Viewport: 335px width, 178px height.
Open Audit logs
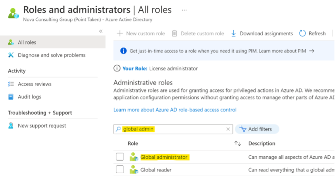[x=30, y=97]
